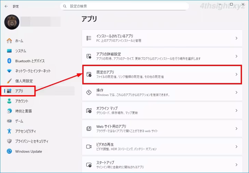Click the privacy shield icon

click(x=9, y=141)
